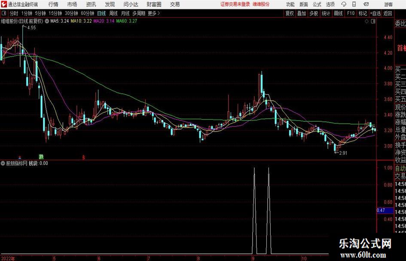Open the 问小达 menu
Image resolution: width=406 pixels, height=261 pixels.
131,4
